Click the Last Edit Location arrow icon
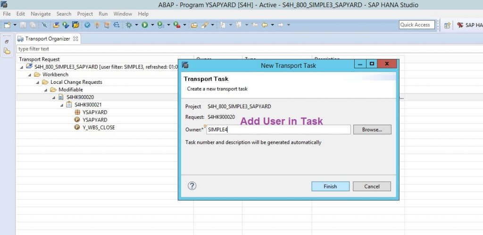The width and height of the screenshot is (483, 235). pos(255,25)
